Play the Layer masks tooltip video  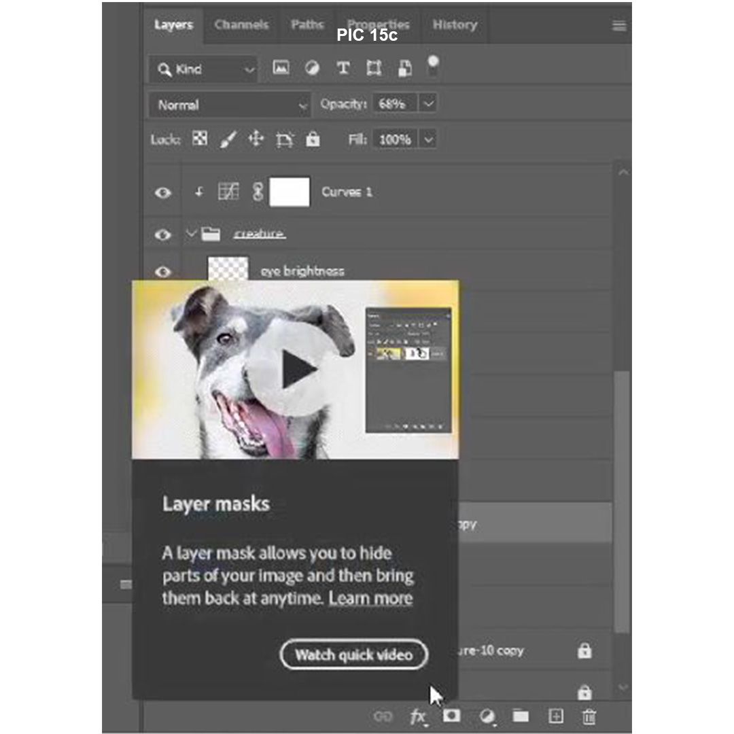pyautogui.click(x=296, y=370)
